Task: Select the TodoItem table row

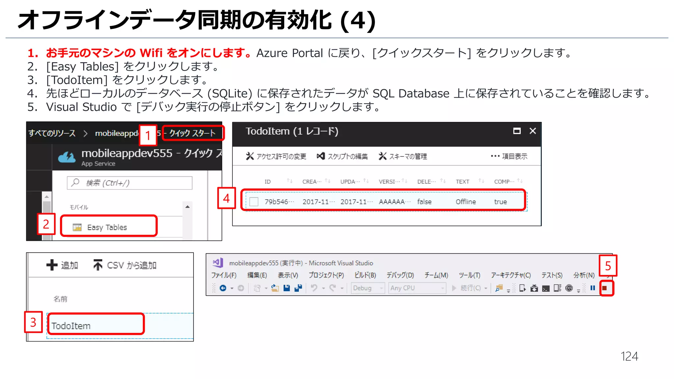Action: pos(120,326)
